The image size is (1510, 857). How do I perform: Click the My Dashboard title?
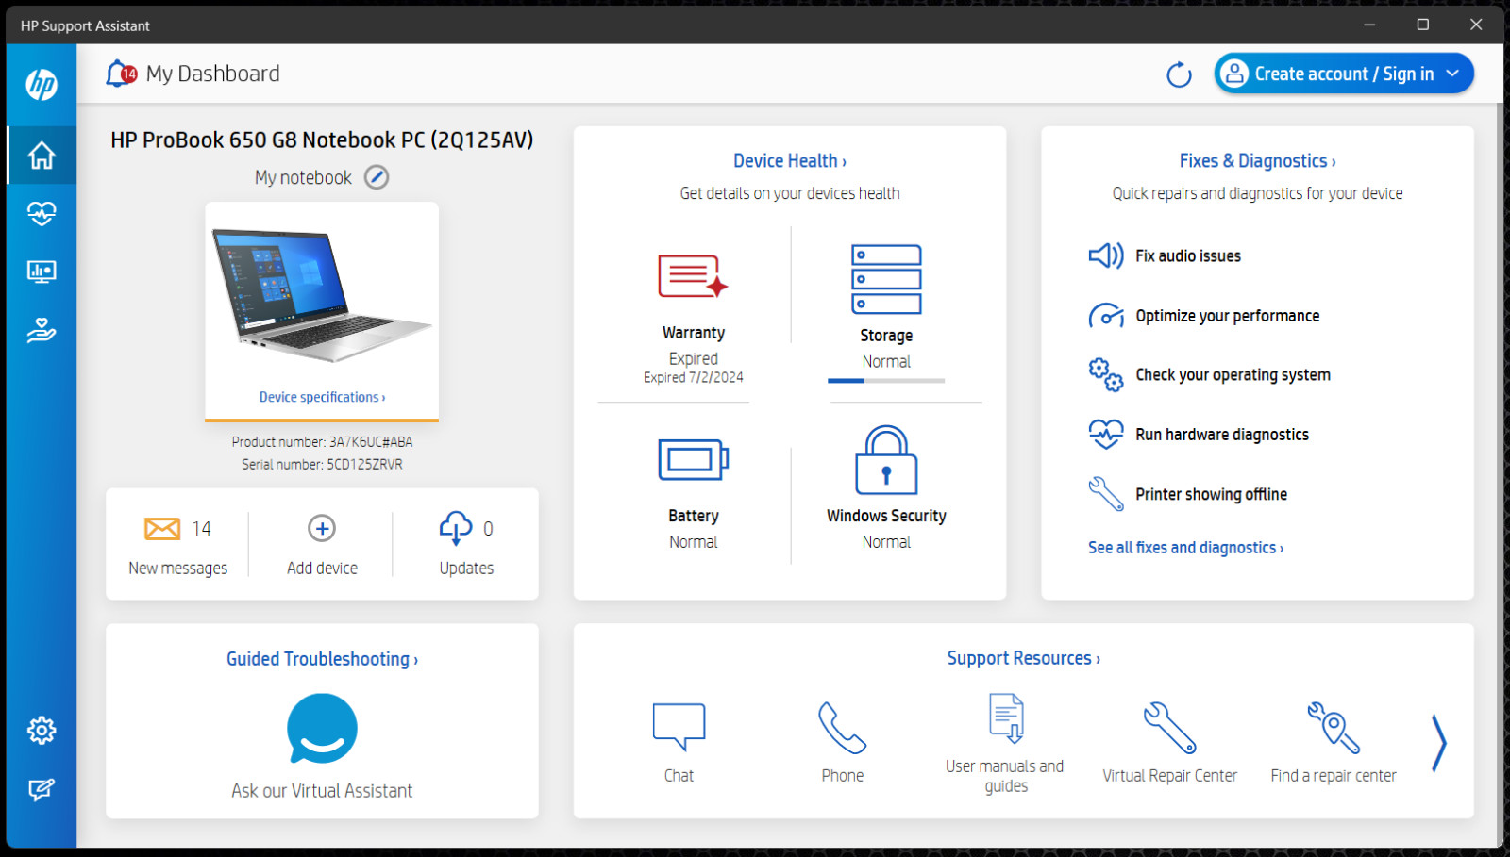213,74
